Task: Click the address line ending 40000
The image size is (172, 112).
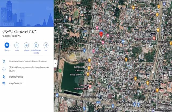Action: click(28, 62)
